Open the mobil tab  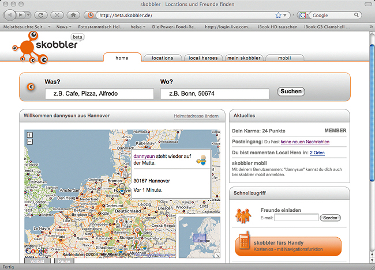pyautogui.click(x=284, y=58)
